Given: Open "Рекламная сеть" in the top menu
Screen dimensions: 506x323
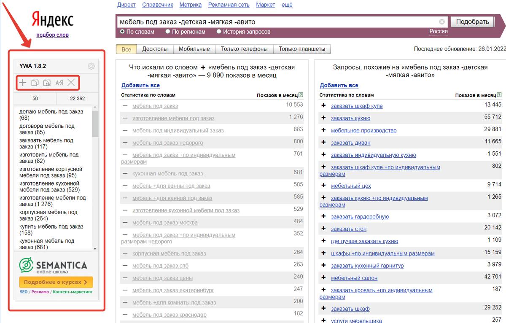Looking at the screenshot, I should coord(229,5).
